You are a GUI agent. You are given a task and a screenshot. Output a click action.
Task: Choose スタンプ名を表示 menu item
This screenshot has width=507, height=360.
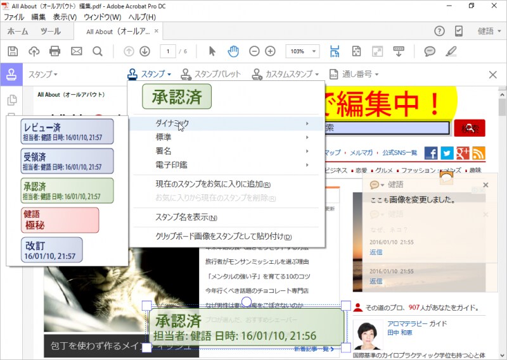click(186, 217)
